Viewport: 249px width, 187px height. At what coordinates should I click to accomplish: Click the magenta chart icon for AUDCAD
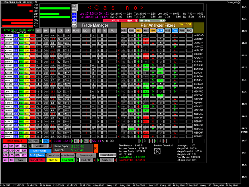point(2,35)
